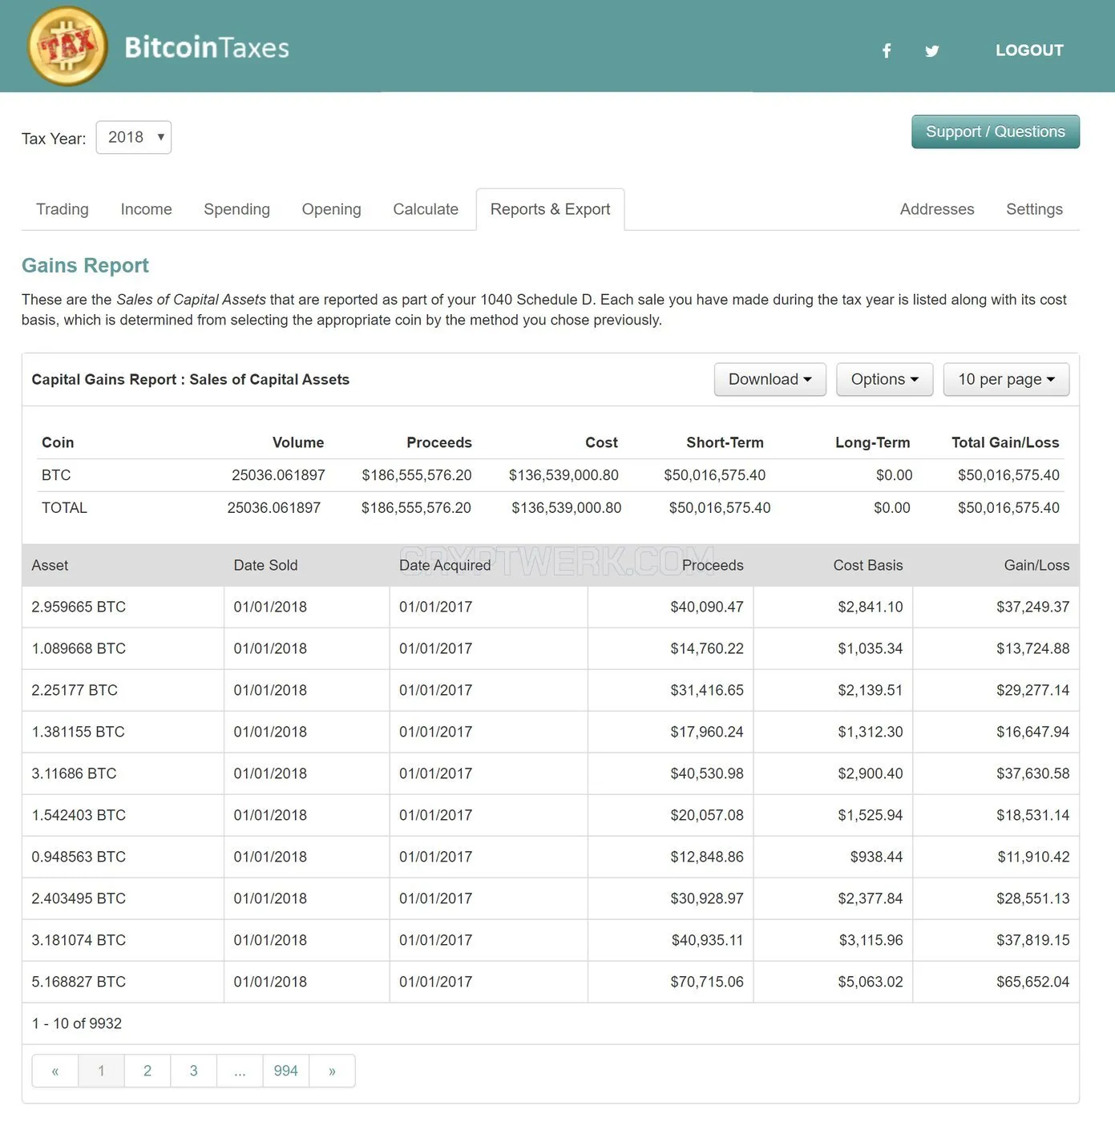
Task: Select page 1 in pagination
Action: 101,1071
